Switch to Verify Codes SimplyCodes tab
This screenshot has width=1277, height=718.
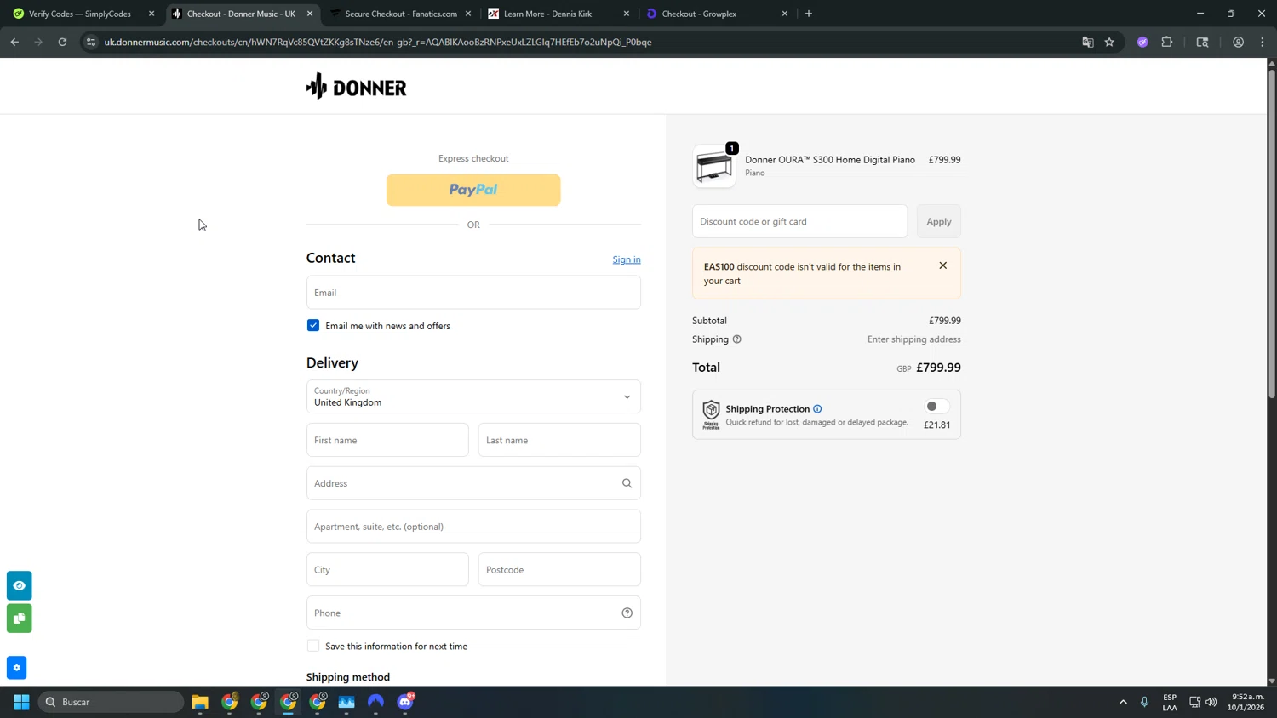point(80,14)
